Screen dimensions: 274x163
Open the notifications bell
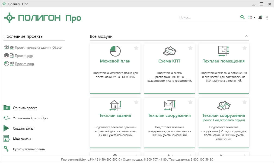pyautogui.click(x=260, y=18)
